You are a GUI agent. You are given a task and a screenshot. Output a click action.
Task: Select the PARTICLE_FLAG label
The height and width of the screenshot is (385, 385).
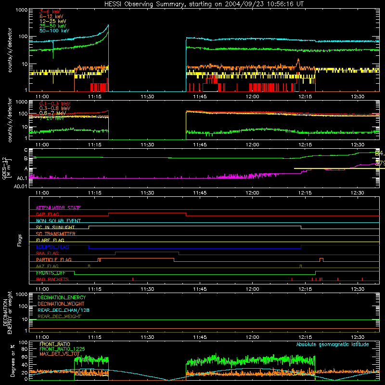[54, 259]
